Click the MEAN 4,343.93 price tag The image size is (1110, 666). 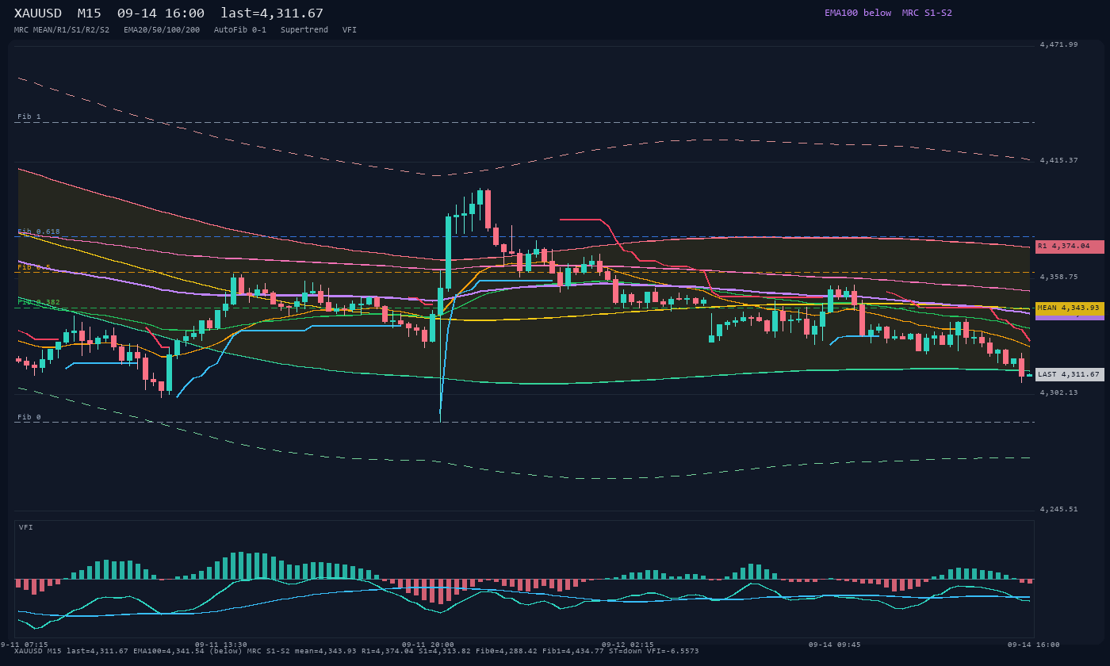[x=1070, y=308]
